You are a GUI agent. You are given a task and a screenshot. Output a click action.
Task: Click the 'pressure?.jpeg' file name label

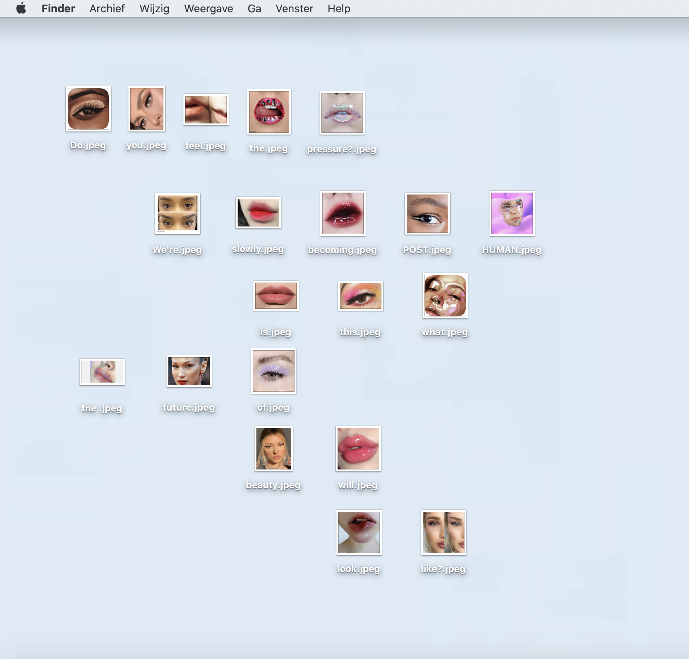pyautogui.click(x=341, y=149)
